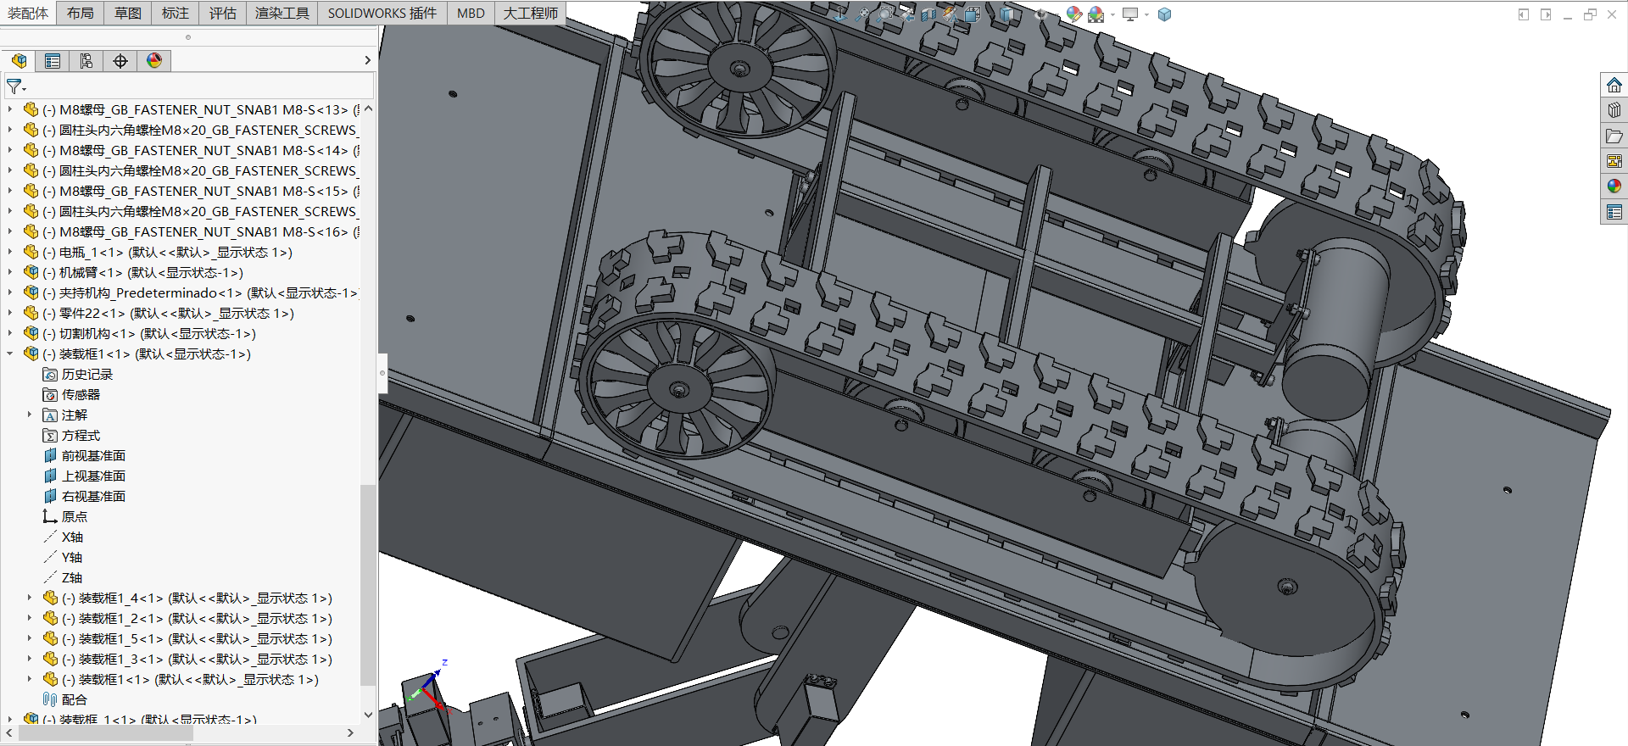Open the DimXpertManager crosshair tab

click(120, 61)
